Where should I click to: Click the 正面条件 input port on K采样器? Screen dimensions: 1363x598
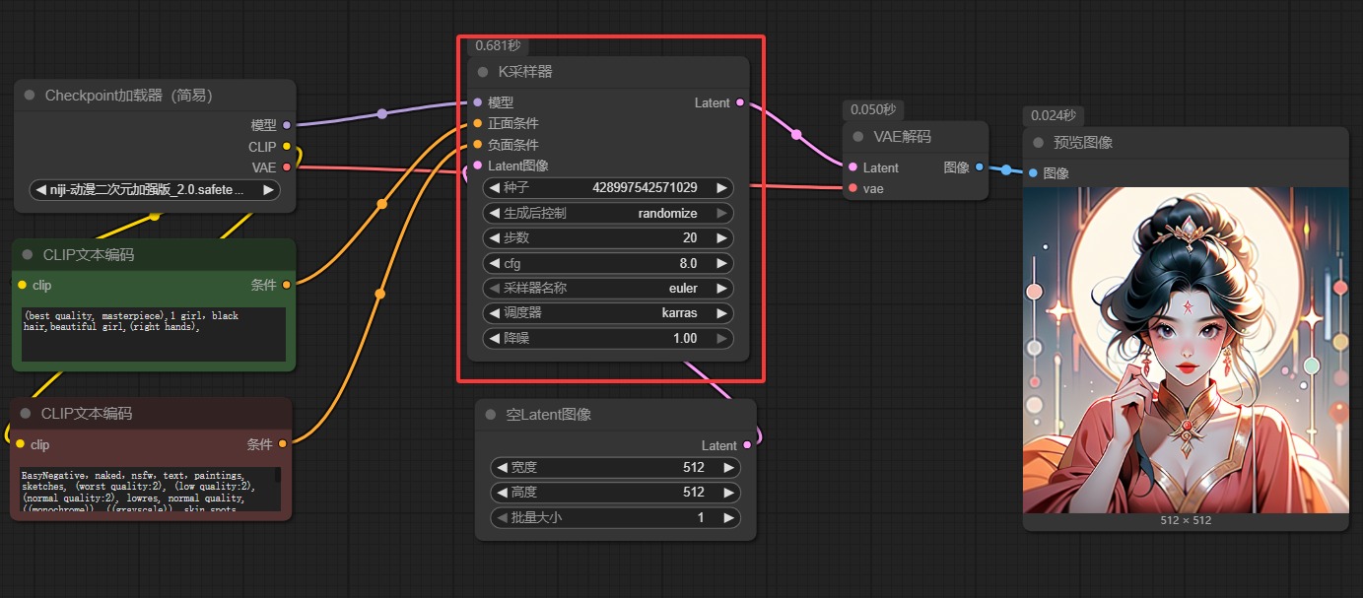[x=478, y=124]
